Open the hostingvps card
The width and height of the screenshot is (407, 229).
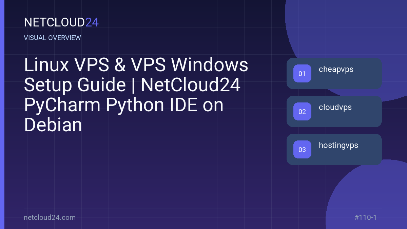pyautogui.click(x=334, y=150)
